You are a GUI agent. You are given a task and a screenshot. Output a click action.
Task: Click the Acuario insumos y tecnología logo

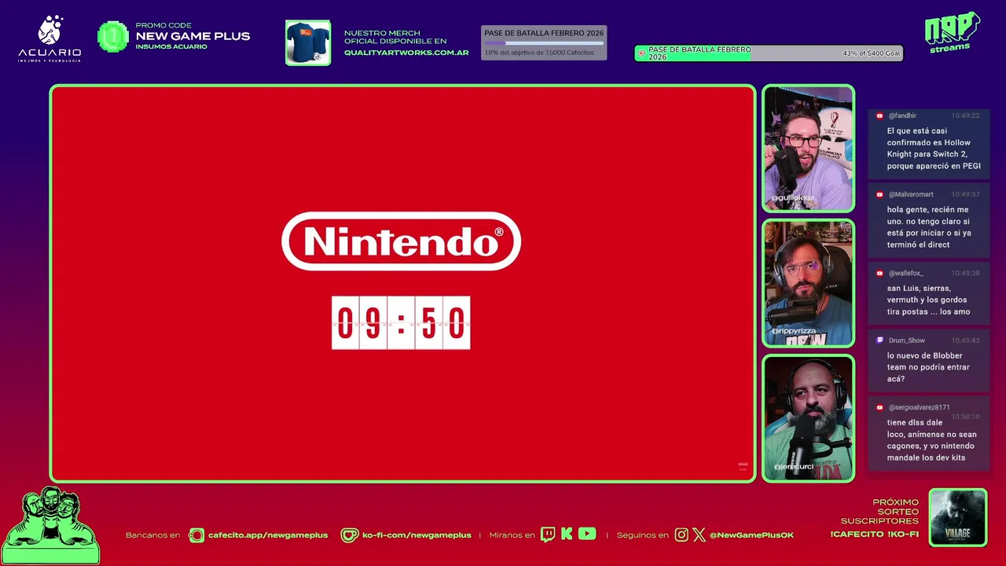(x=50, y=39)
